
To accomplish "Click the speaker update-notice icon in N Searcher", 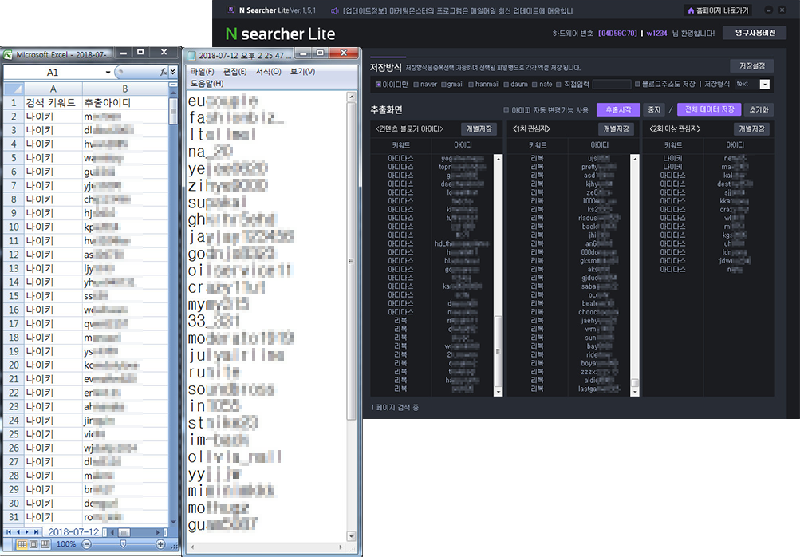I will pos(335,10).
